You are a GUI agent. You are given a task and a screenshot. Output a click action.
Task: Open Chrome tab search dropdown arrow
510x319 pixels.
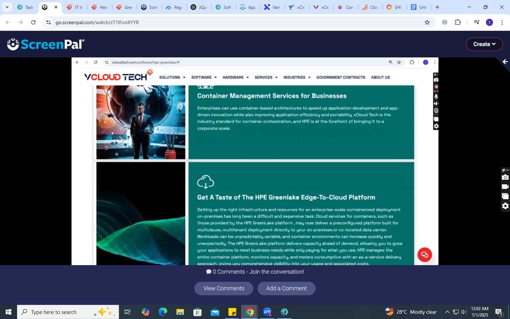[x=7, y=7]
